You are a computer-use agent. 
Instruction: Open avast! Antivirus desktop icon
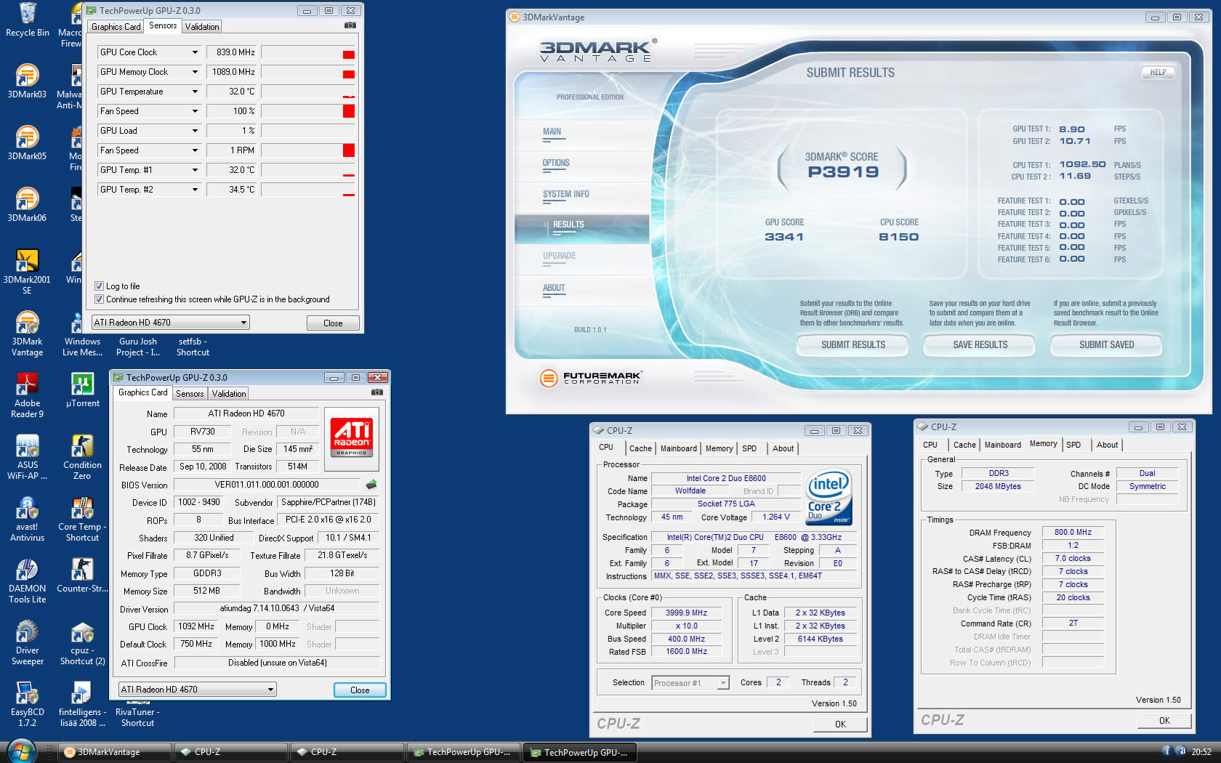click(27, 519)
